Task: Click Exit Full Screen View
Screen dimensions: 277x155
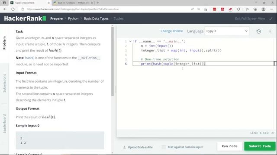Action: coord(250,19)
